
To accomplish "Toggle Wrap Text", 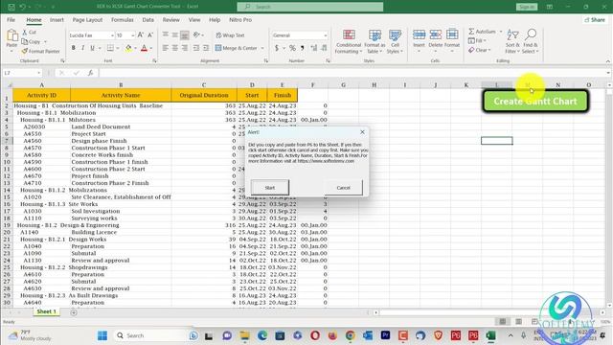I will [230, 35].
